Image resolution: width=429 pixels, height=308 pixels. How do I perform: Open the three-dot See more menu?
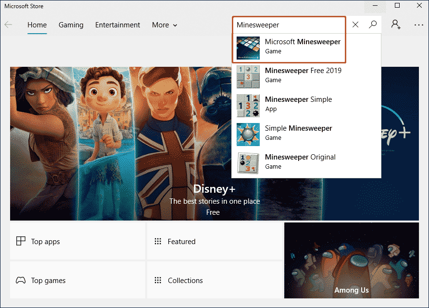pyautogui.click(x=418, y=25)
